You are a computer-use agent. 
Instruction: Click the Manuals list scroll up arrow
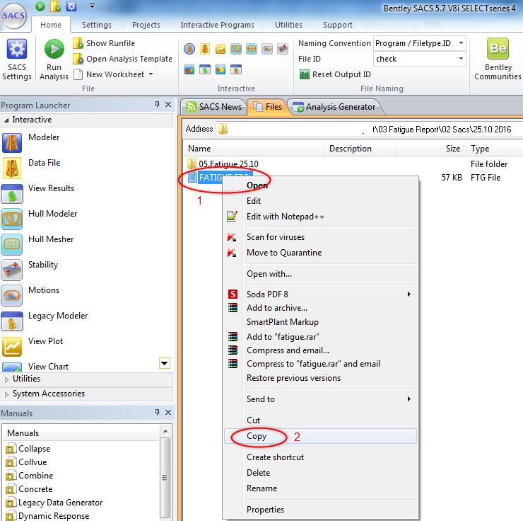pyautogui.click(x=165, y=431)
